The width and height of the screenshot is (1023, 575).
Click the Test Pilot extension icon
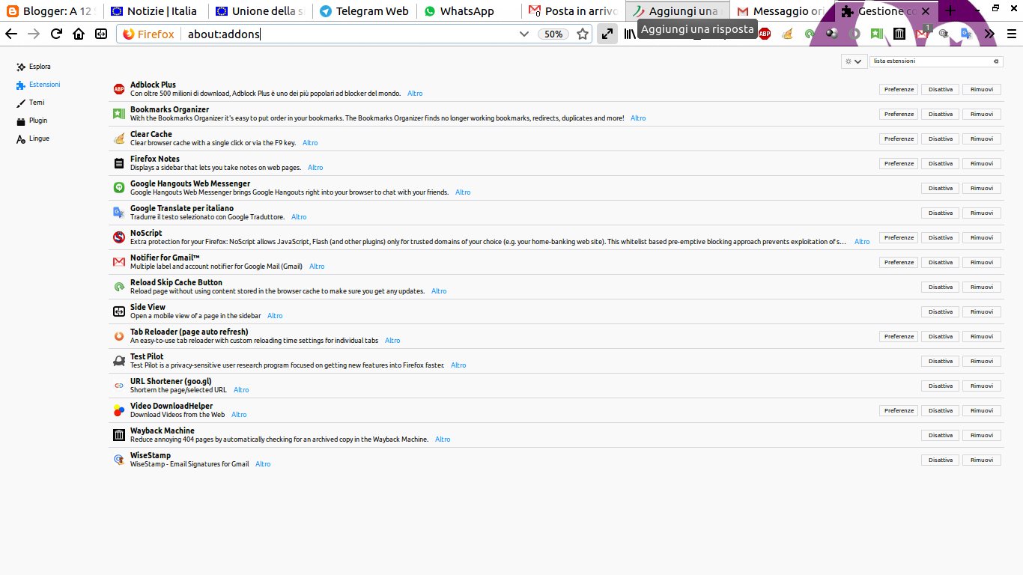point(118,361)
